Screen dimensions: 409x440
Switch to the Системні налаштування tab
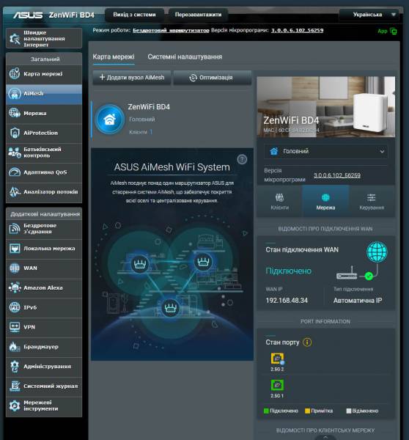click(x=185, y=56)
